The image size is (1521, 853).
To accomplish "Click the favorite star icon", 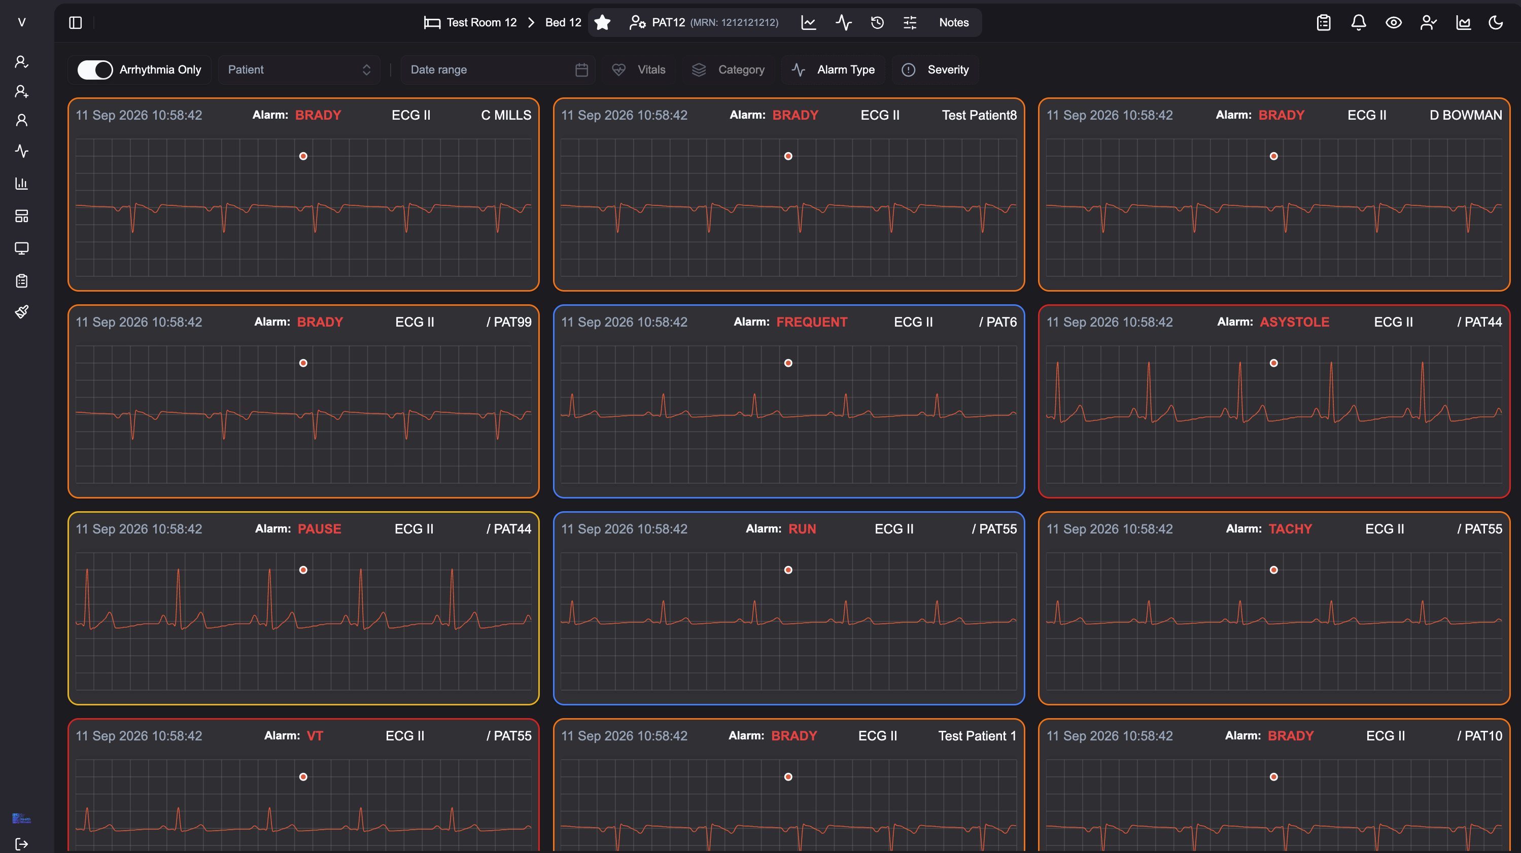I will pos(602,22).
